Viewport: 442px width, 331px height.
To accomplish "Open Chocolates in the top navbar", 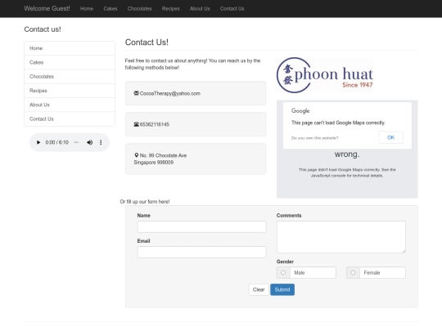I will (x=139, y=9).
